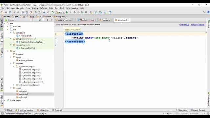The width and height of the screenshot is (210, 118).
Task: Open the Android Monitor tool window
Action: (x=24, y=110)
